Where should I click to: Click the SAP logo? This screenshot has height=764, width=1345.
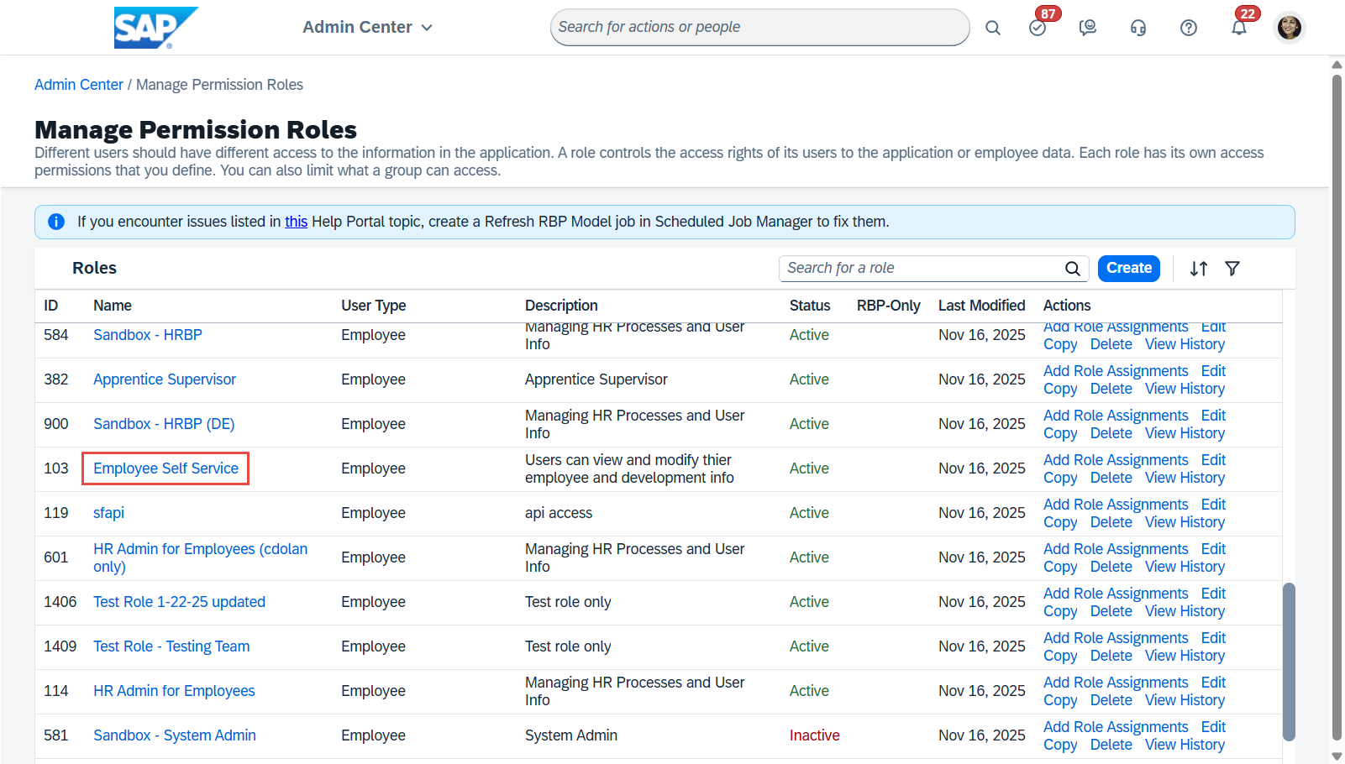[155, 28]
